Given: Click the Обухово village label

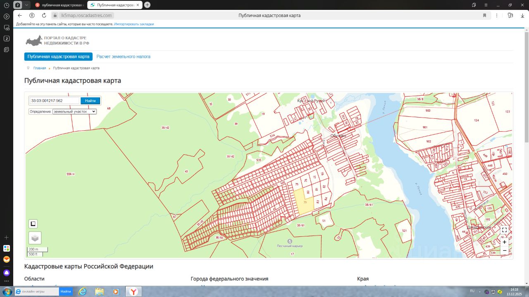Looking at the screenshot, I should (x=338, y=135).
